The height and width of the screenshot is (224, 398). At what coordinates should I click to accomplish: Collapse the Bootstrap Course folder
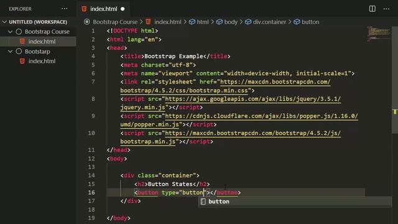[10, 32]
